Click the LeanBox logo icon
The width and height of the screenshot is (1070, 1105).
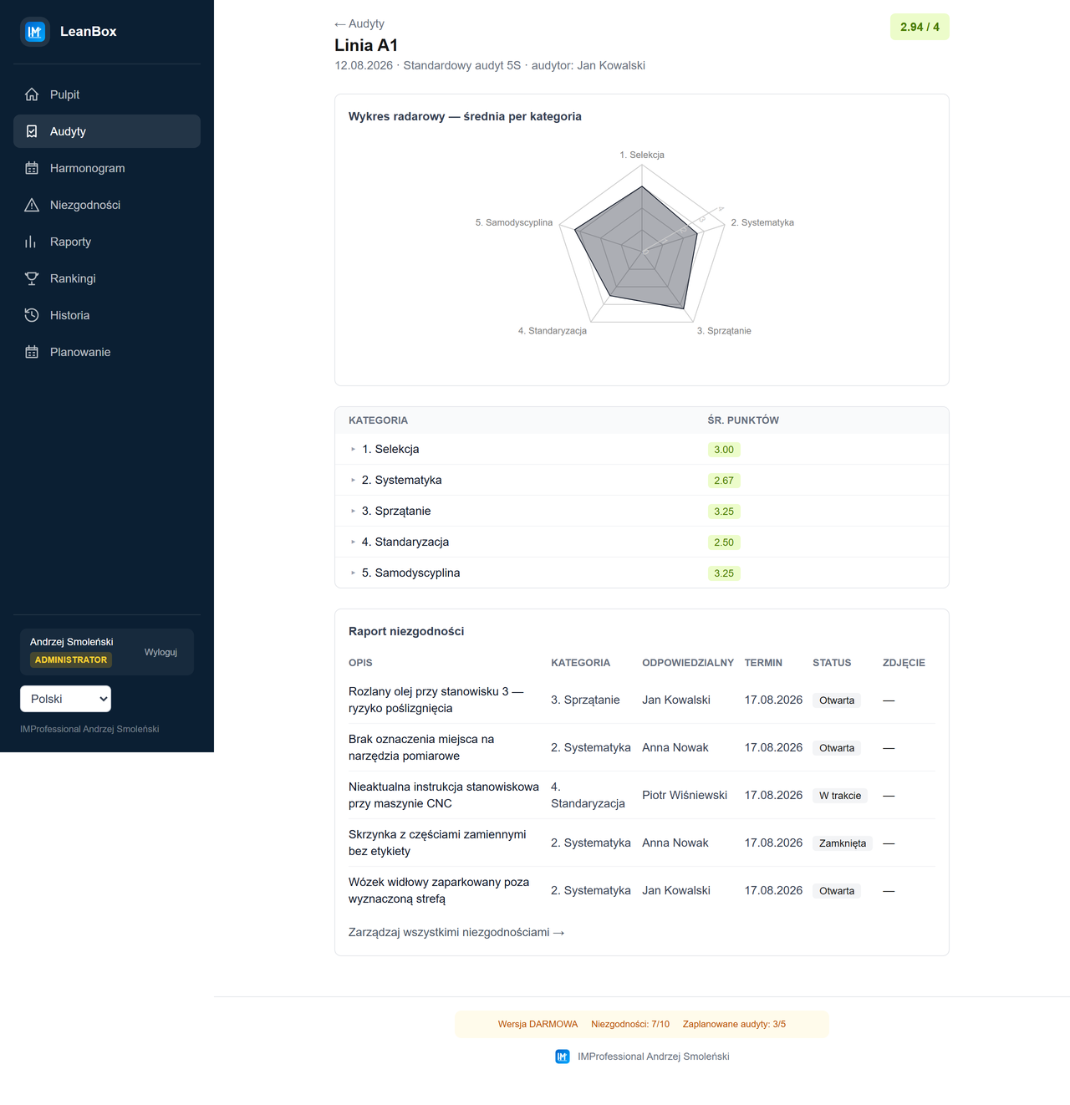tap(35, 32)
